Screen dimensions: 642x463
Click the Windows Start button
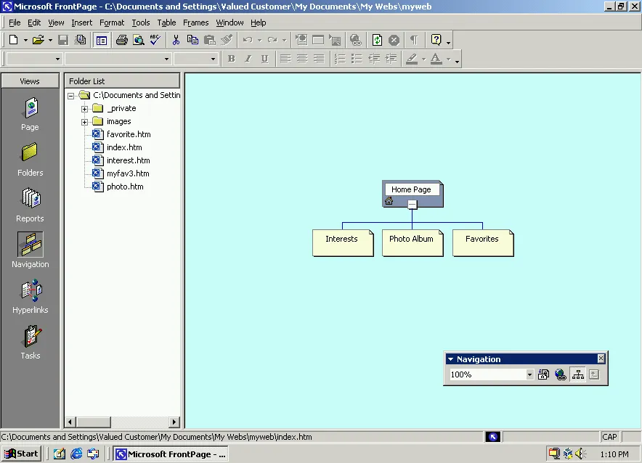[x=21, y=453]
